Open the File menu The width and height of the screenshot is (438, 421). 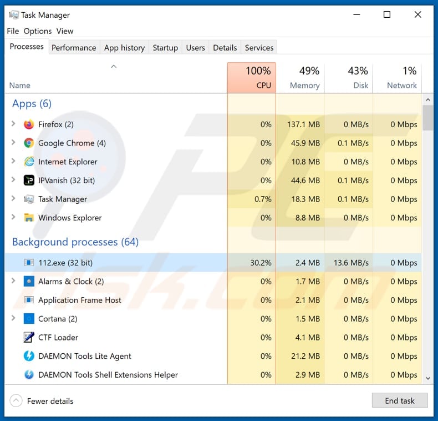13,31
